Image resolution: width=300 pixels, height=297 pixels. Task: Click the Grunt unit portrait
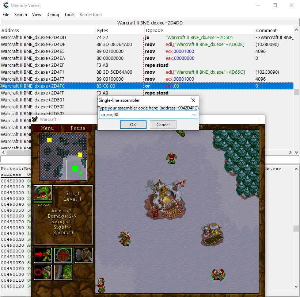tap(43, 193)
